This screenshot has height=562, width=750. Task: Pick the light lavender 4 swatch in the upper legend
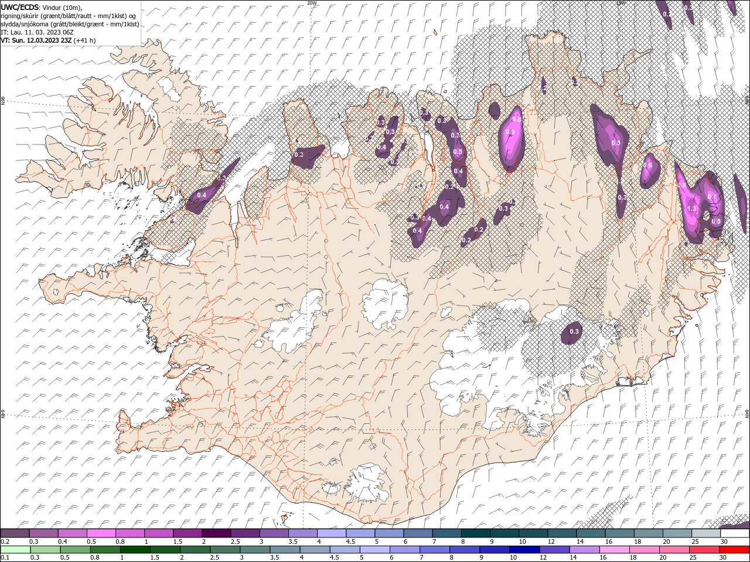point(332,533)
